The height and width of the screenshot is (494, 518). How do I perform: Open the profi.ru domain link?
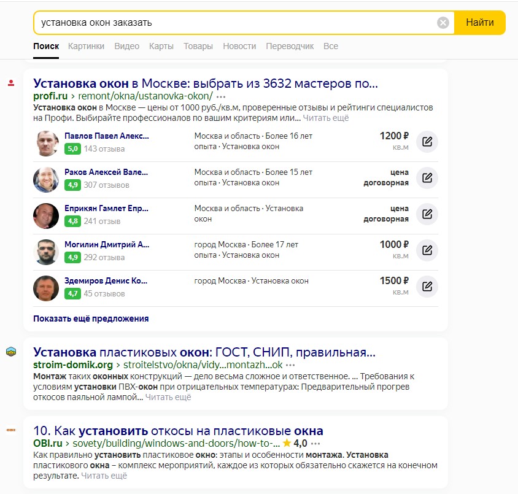[50, 96]
